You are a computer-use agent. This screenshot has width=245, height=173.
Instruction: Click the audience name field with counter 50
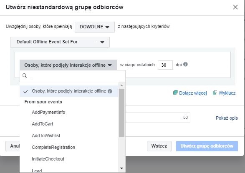tap(158, 118)
